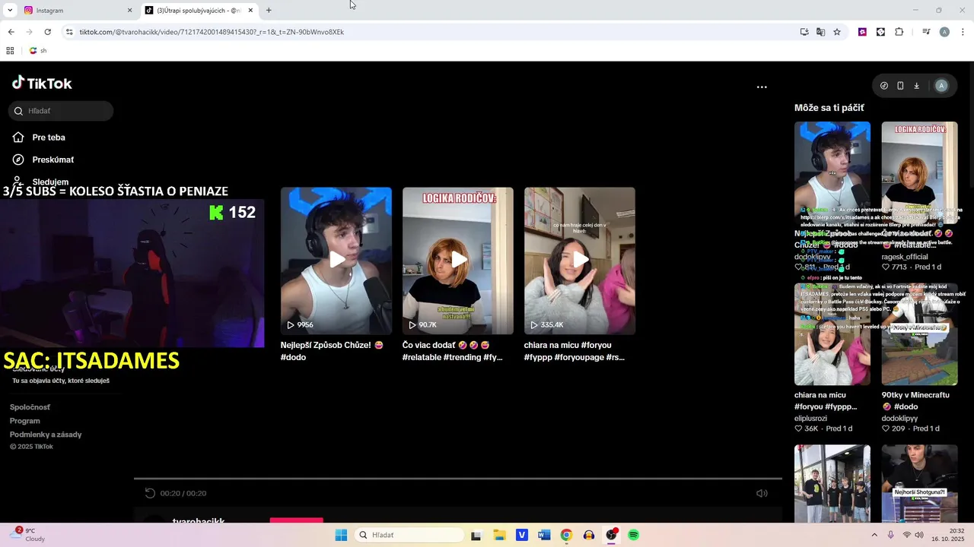The height and width of the screenshot is (547, 974).
Task: Open the Pre teba feed
Action: [x=40, y=138]
